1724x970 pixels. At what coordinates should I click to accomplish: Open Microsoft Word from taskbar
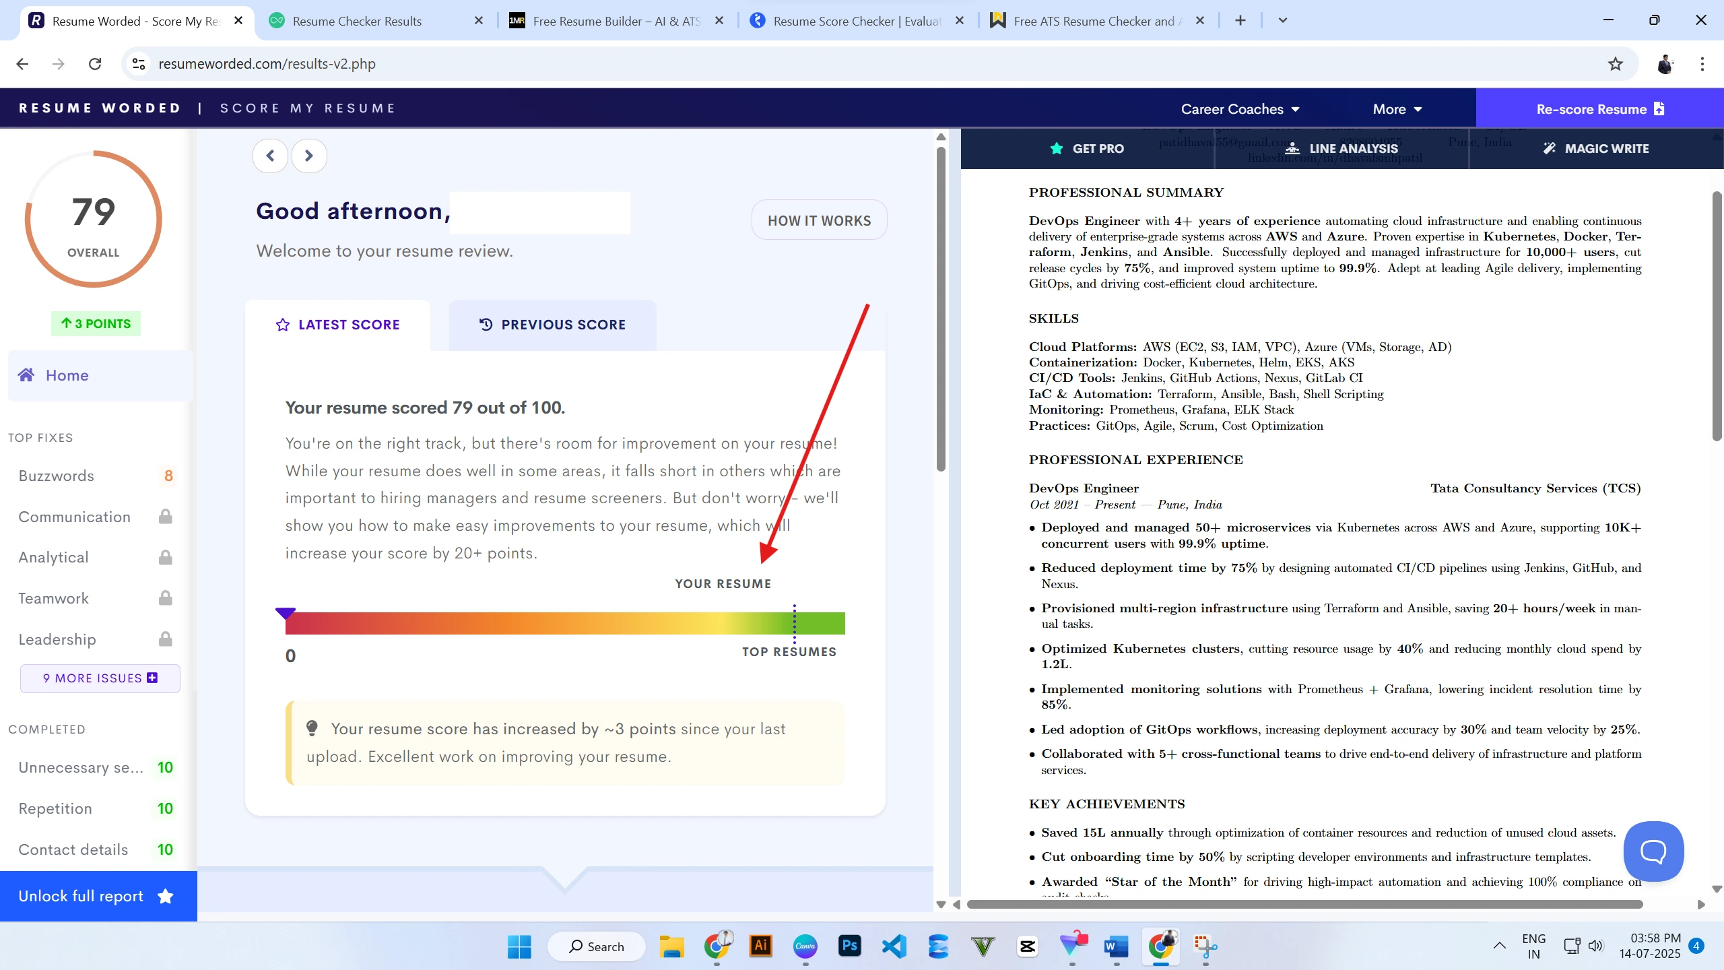(x=1117, y=946)
